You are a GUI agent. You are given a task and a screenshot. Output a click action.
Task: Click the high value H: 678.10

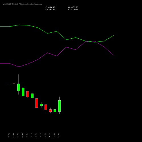click(x=73, y=7)
